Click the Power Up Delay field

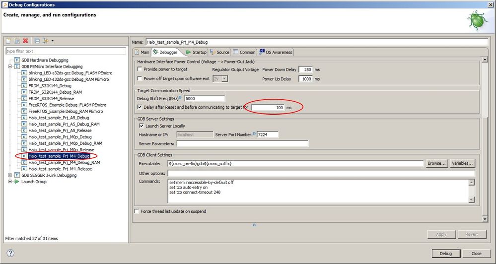(305, 79)
